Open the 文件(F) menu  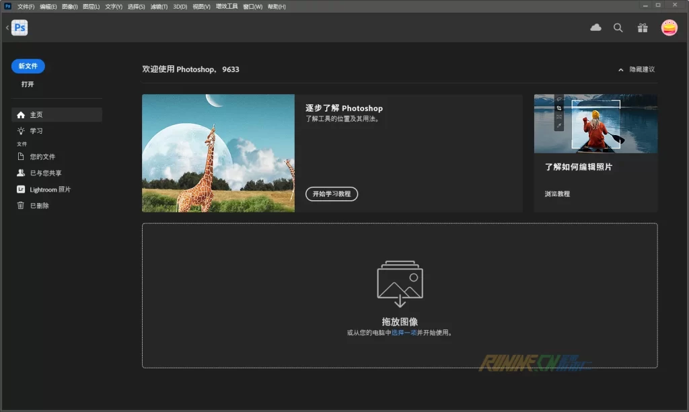tap(26, 6)
